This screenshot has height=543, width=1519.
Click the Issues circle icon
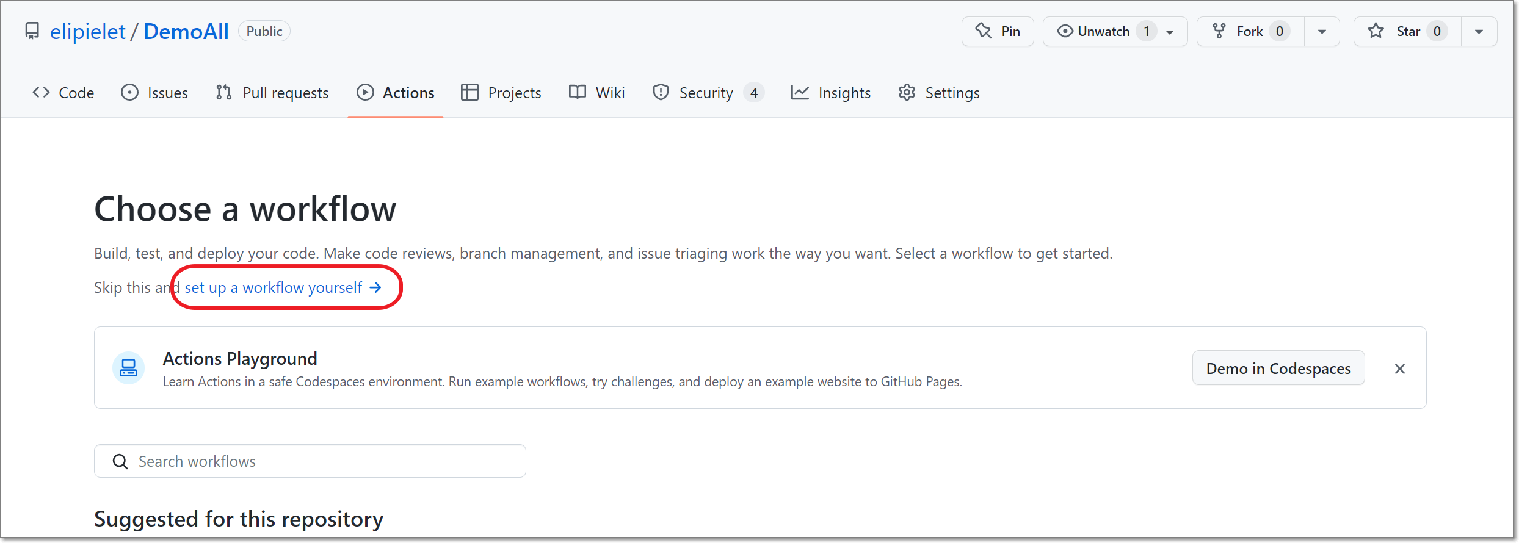129,92
